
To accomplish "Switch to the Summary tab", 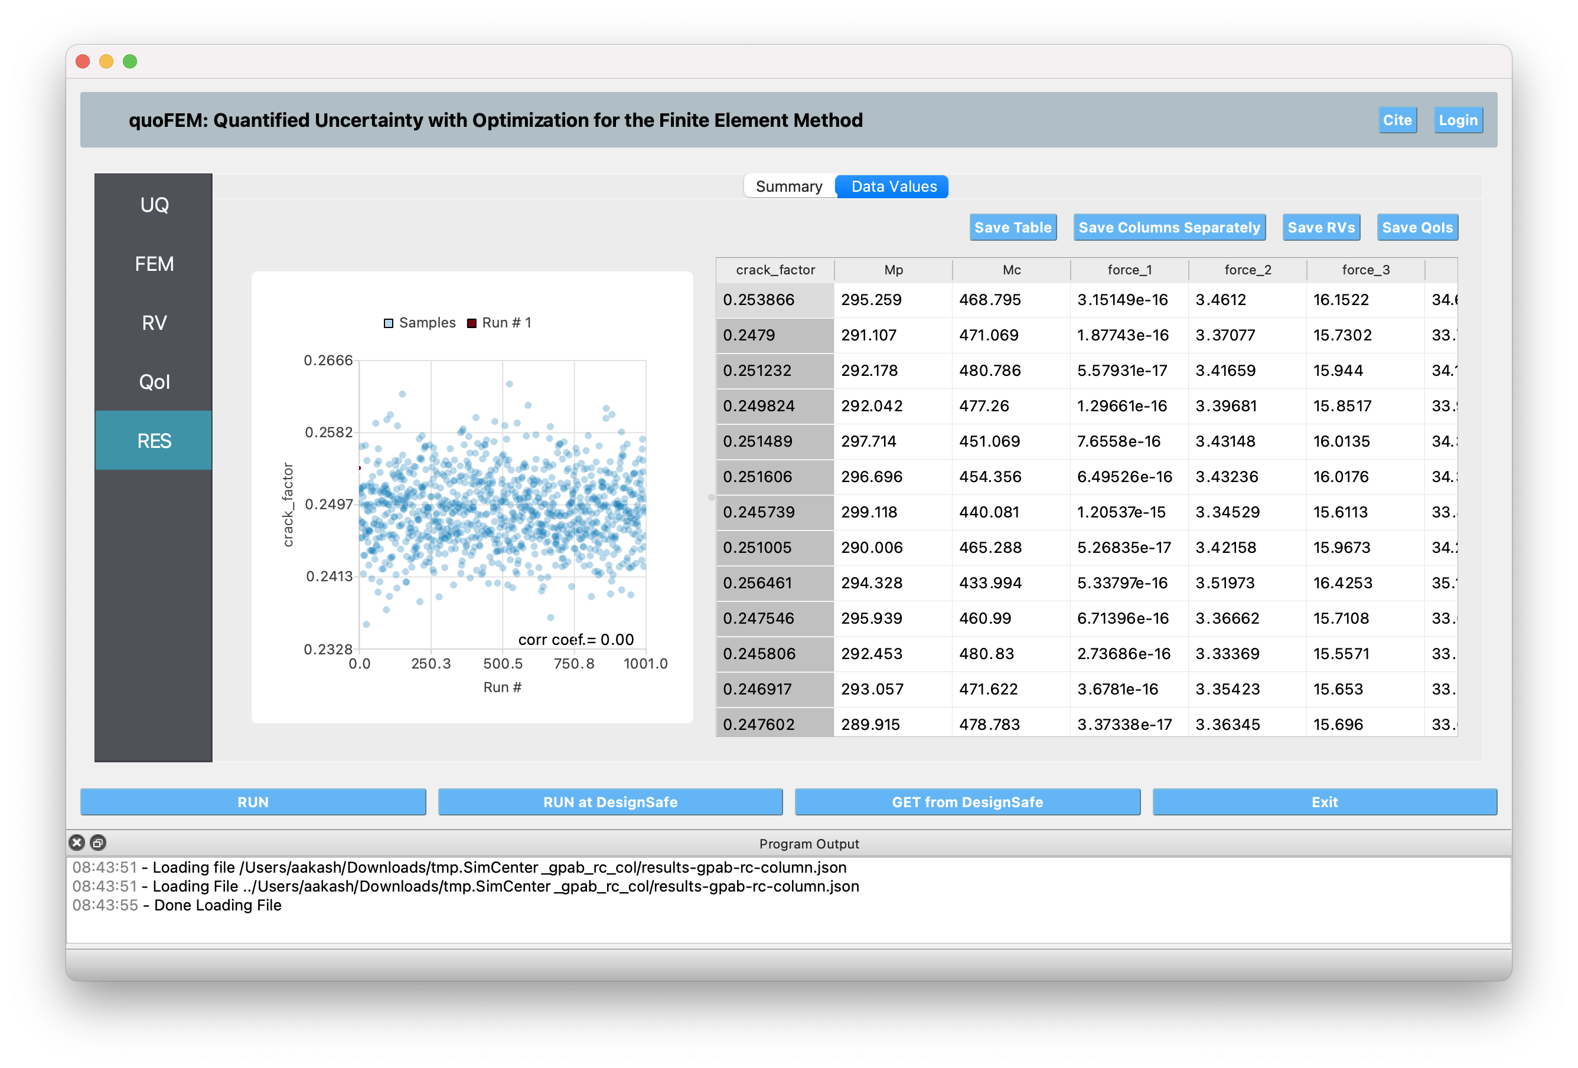I will click(789, 186).
